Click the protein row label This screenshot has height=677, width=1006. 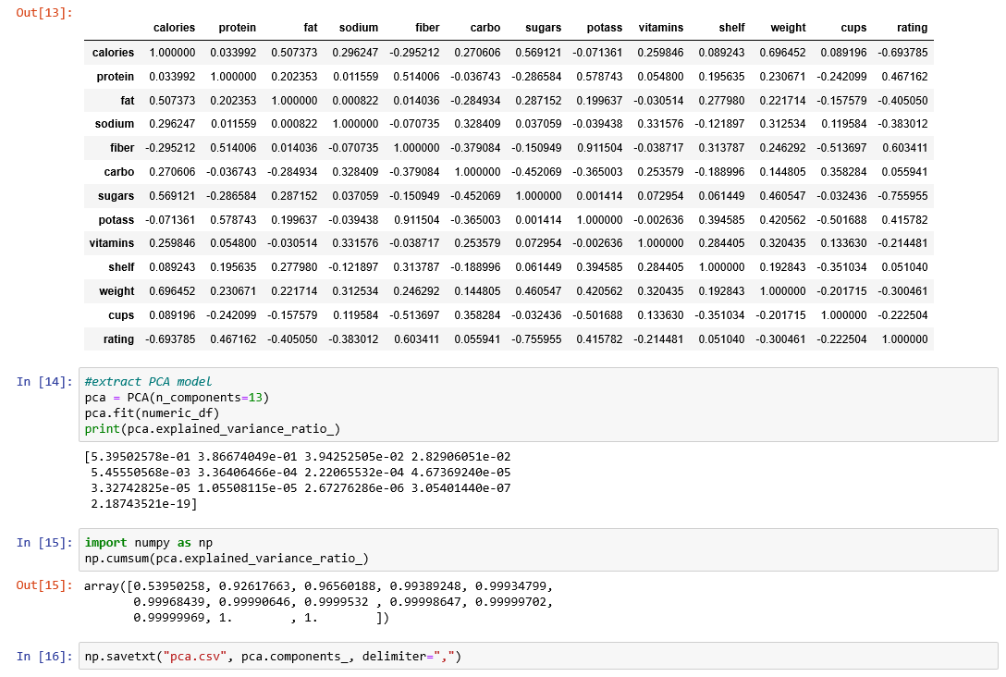coord(115,77)
